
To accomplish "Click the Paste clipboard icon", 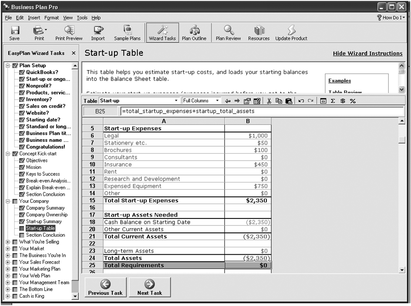I will 289,101.
